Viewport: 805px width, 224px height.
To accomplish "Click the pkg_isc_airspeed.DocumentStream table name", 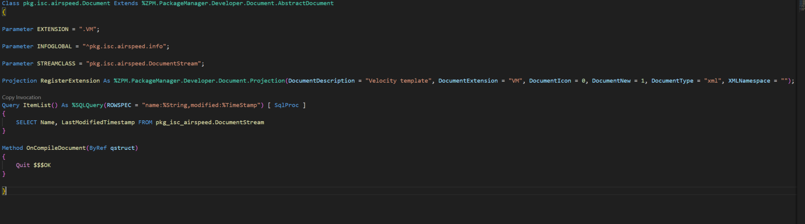I will pos(210,122).
